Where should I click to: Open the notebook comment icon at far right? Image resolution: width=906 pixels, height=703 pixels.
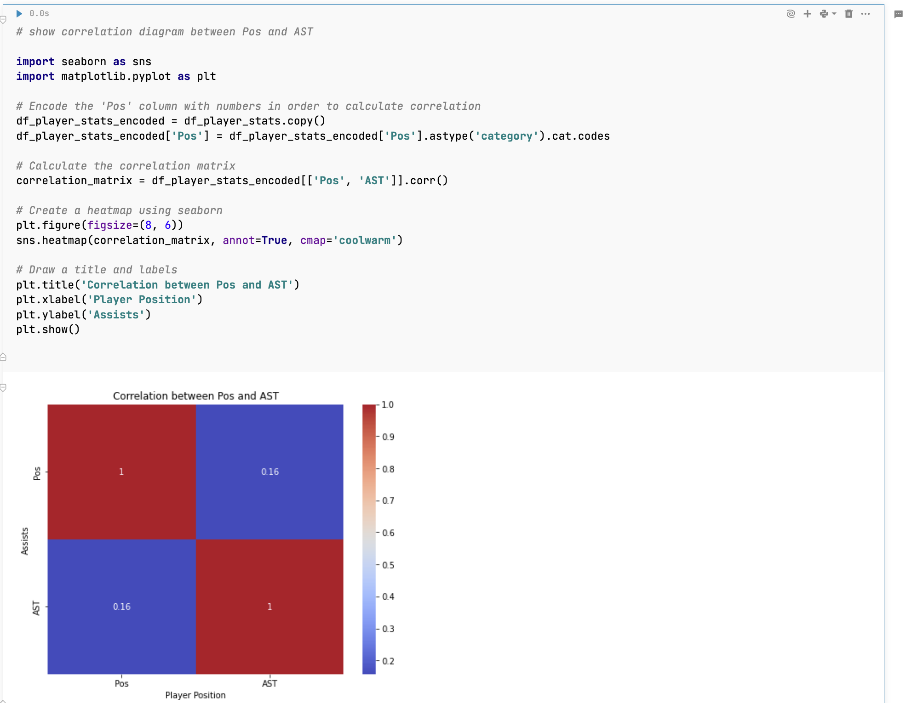coord(898,13)
